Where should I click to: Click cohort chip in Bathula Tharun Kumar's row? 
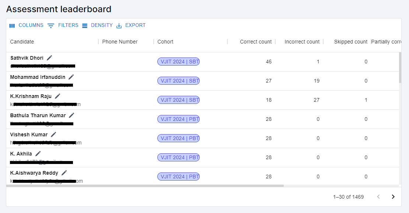178,119
